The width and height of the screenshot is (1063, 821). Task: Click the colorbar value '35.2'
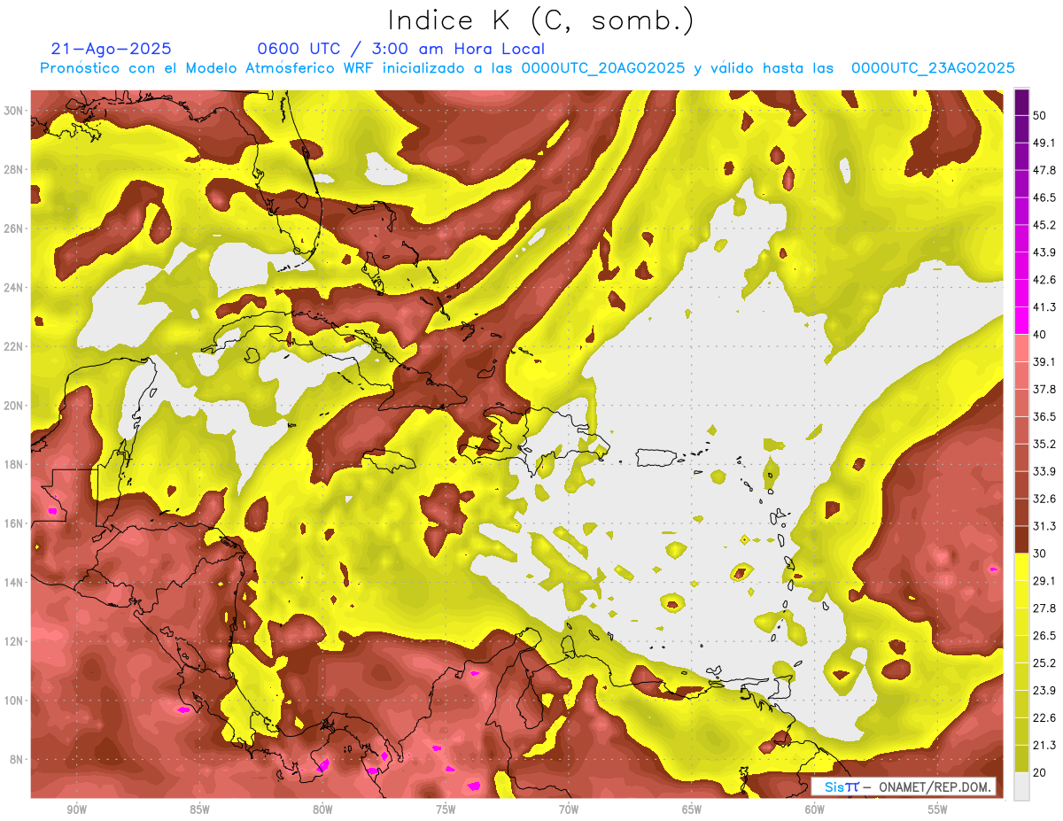(x=1044, y=444)
